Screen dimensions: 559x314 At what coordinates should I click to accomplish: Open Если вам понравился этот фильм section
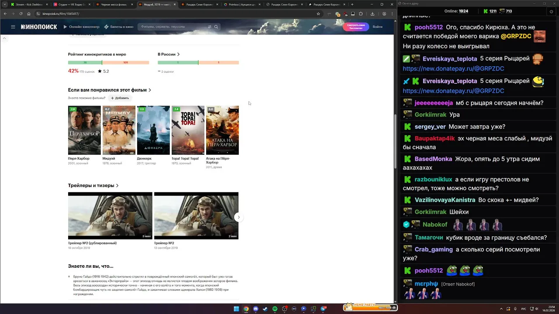(x=110, y=90)
